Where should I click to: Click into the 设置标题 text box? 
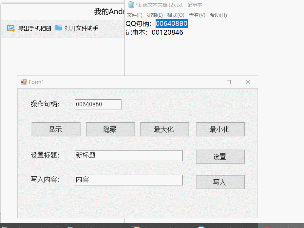click(128, 156)
